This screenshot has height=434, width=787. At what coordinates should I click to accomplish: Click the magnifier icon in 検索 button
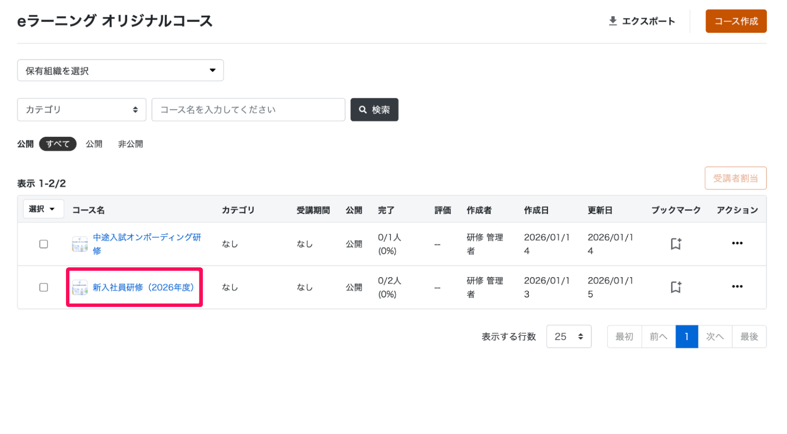tap(363, 109)
